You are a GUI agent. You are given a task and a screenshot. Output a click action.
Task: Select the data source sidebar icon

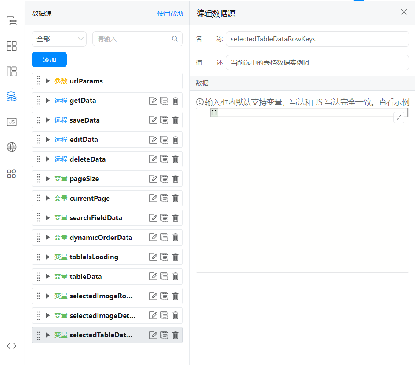(x=12, y=97)
